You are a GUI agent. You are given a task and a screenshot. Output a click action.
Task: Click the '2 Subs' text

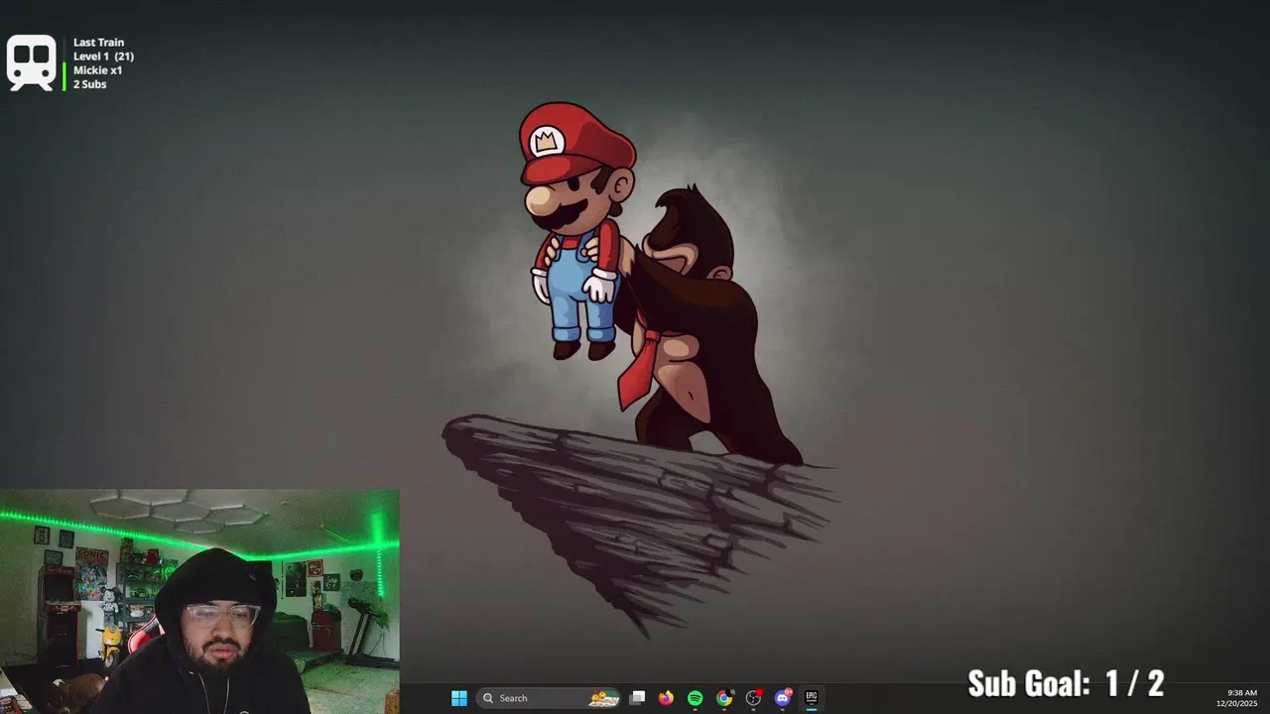[89, 84]
